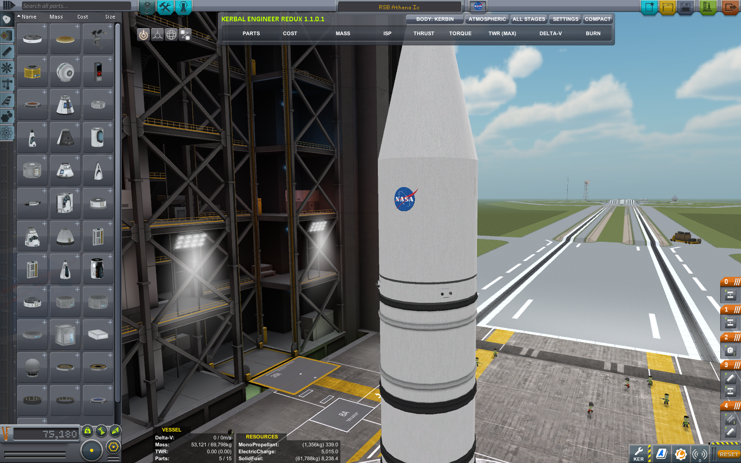Click the TWR (MAX) column header
Image resolution: width=741 pixels, height=463 pixels.
(502, 33)
